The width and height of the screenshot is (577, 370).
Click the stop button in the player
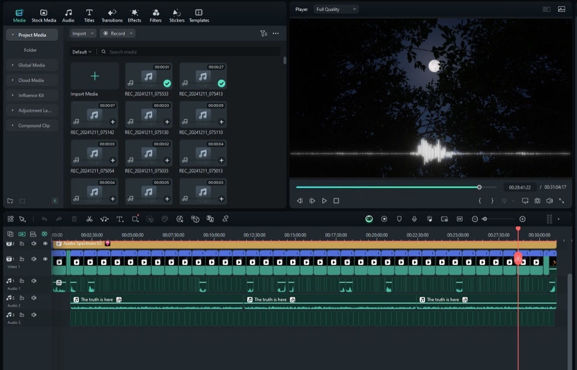coord(336,201)
